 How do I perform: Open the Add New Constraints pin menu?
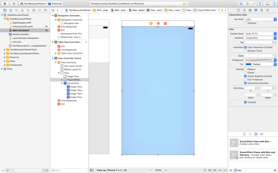[220, 170]
